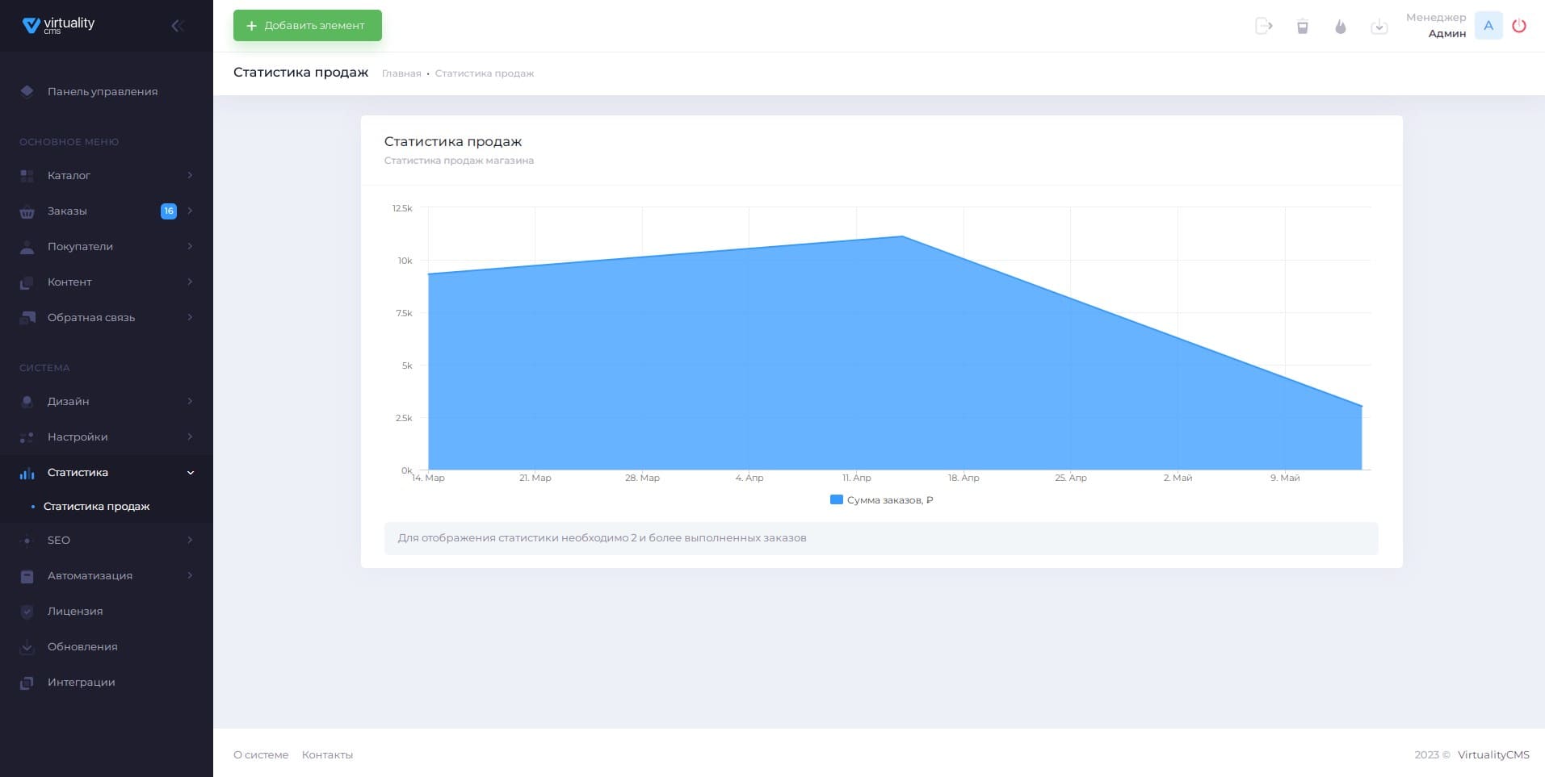Expand the Покупатели submenu arrow
Screen dimensions: 1545x777
190,246
